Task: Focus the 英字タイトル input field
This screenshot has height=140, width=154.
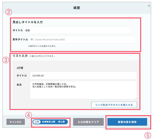Action: [82, 39]
